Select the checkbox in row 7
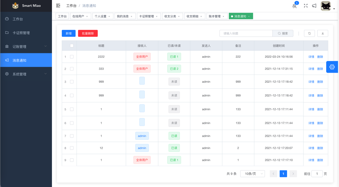 [72, 136]
